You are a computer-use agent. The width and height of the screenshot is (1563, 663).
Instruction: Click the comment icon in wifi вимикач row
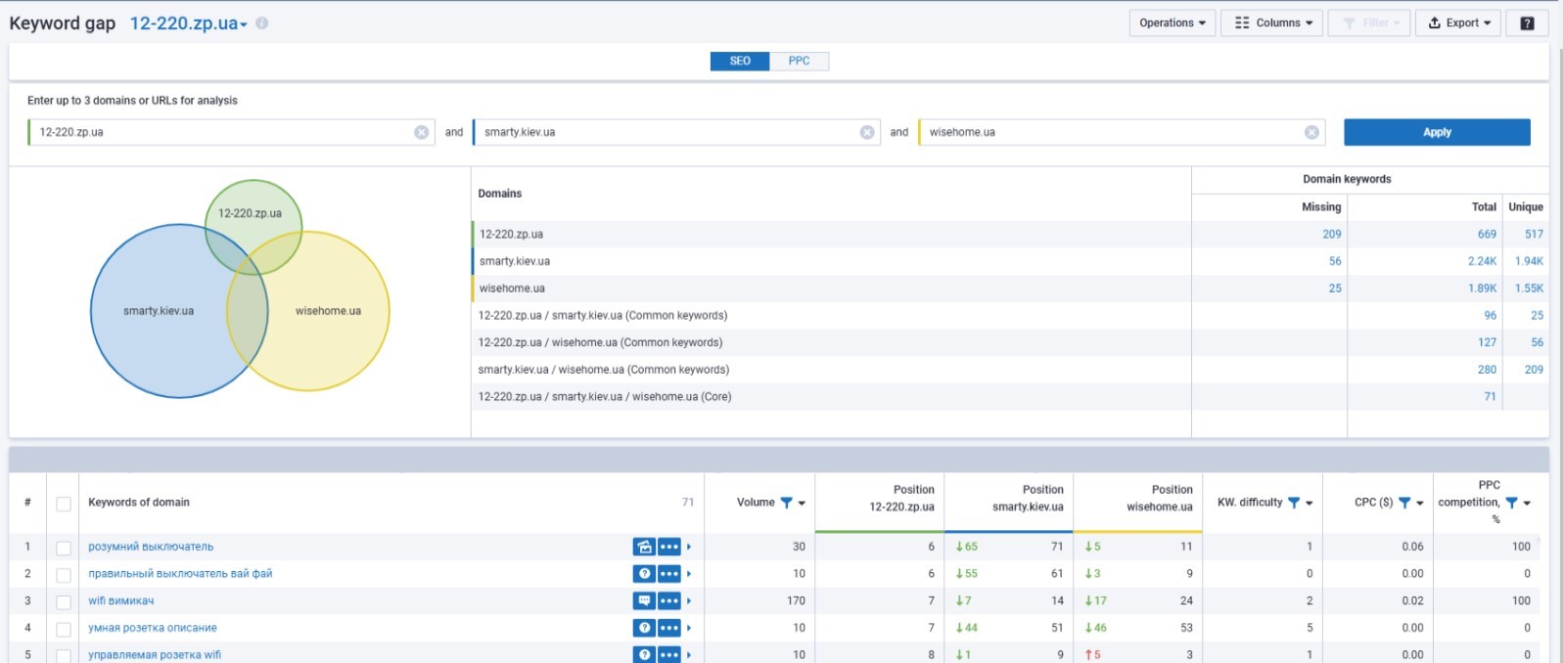click(x=644, y=600)
